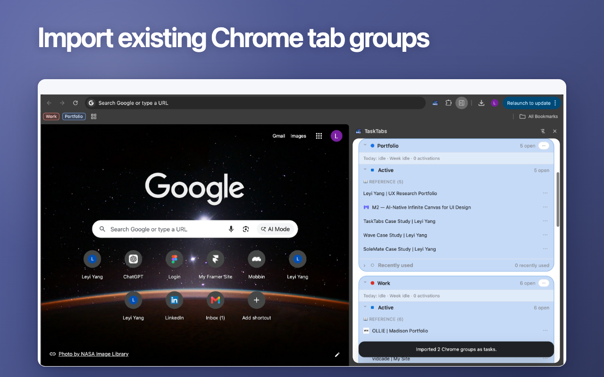The height and width of the screenshot is (377, 604).
Task: Click the TaskTabs panel scrollbar
Action: [x=558, y=199]
